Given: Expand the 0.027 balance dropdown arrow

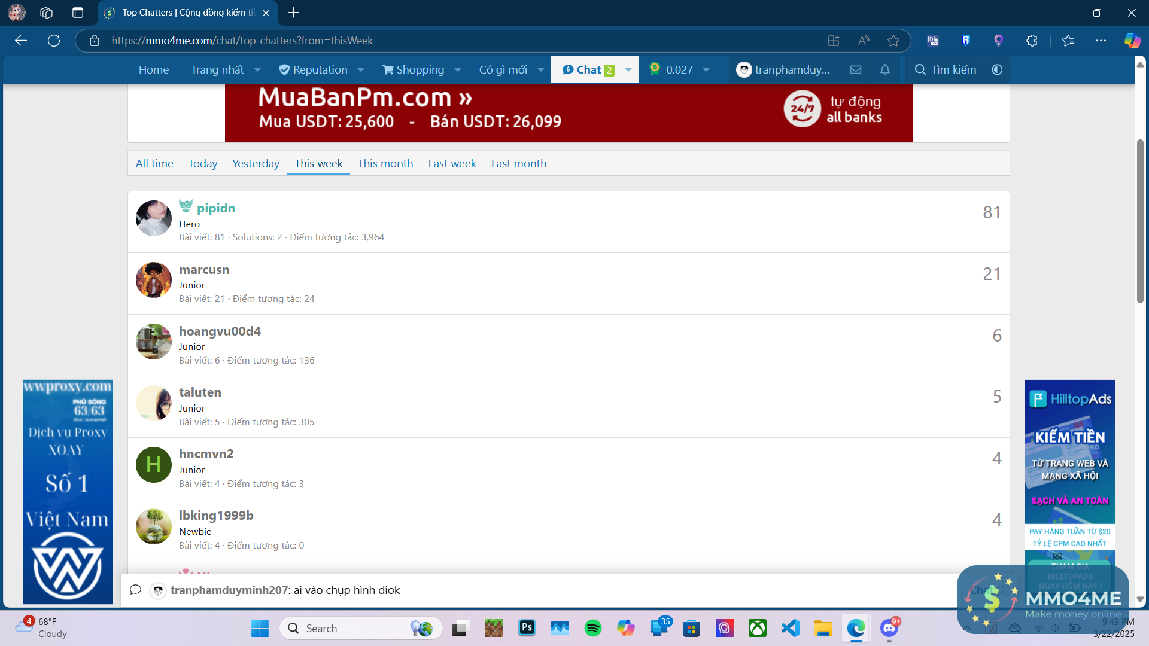Looking at the screenshot, I should (706, 70).
